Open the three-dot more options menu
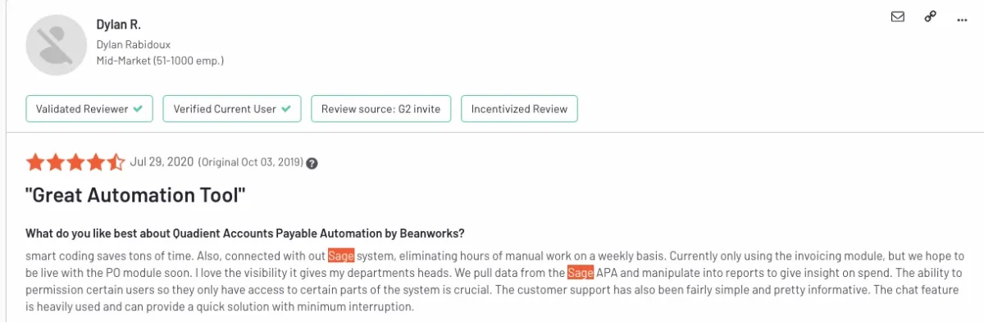 (x=962, y=18)
